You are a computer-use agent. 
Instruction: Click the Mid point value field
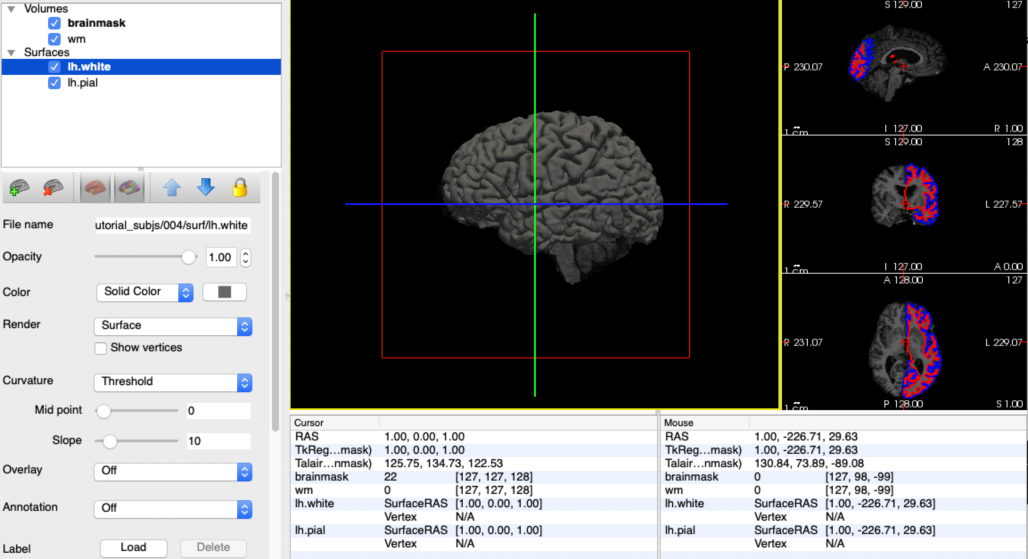tap(218, 411)
